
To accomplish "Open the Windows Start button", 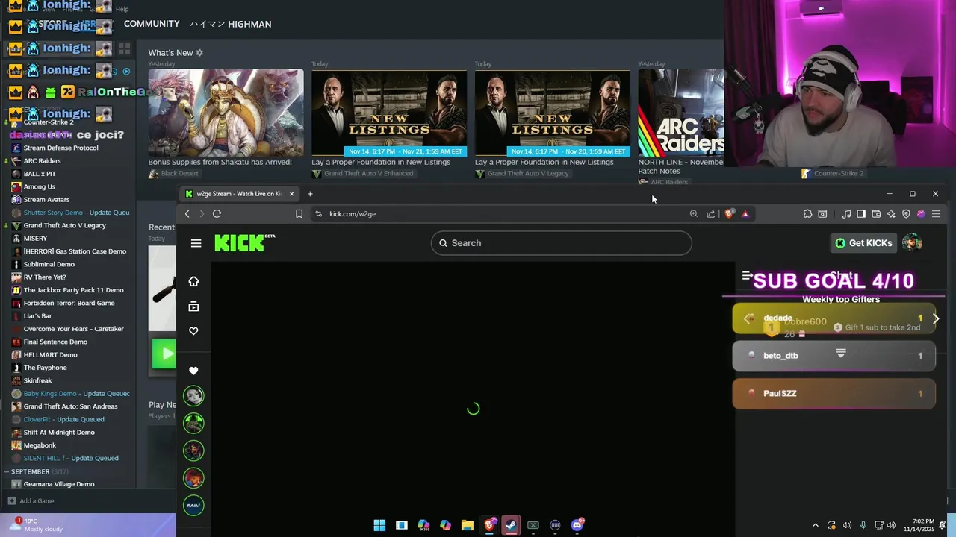I will pos(379,525).
